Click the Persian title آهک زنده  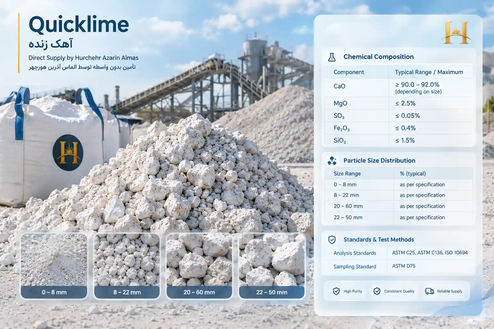click(x=50, y=44)
